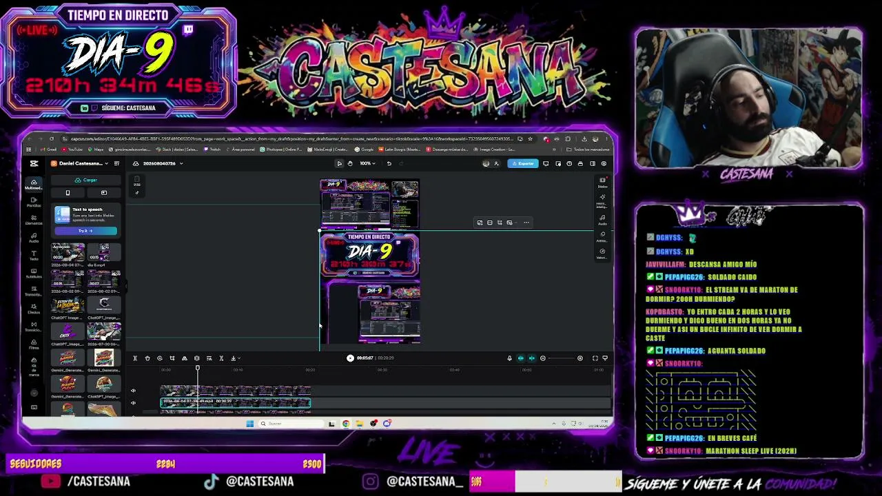The width and height of the screenshot is (882, 496).
Task: Open the Audio section in left sidebar
Action: pos(33,238)
